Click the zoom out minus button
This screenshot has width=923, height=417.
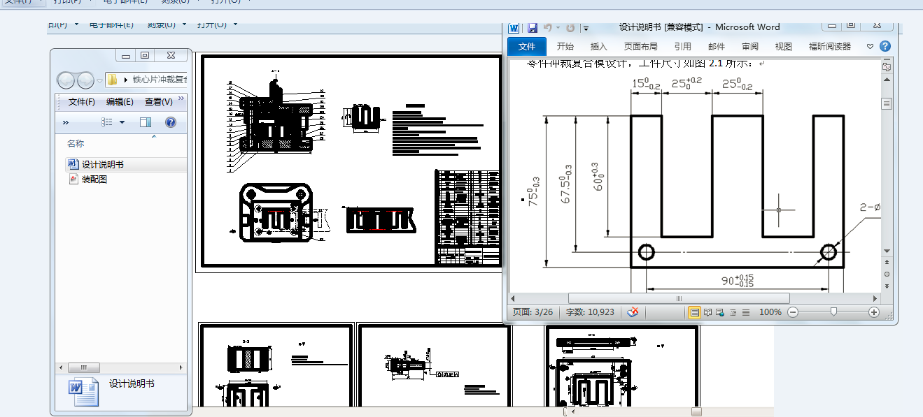(x=793, y=312)
